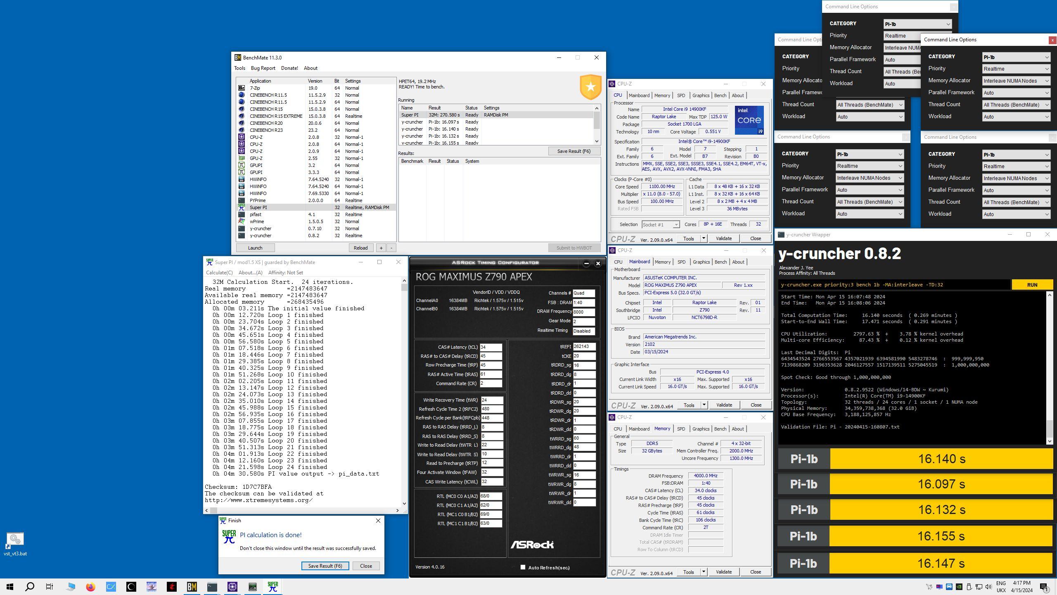Click the plus button next to Reload in BenchMate
The width and height of the screenshot is (1057, 595).
pos(381,248)
